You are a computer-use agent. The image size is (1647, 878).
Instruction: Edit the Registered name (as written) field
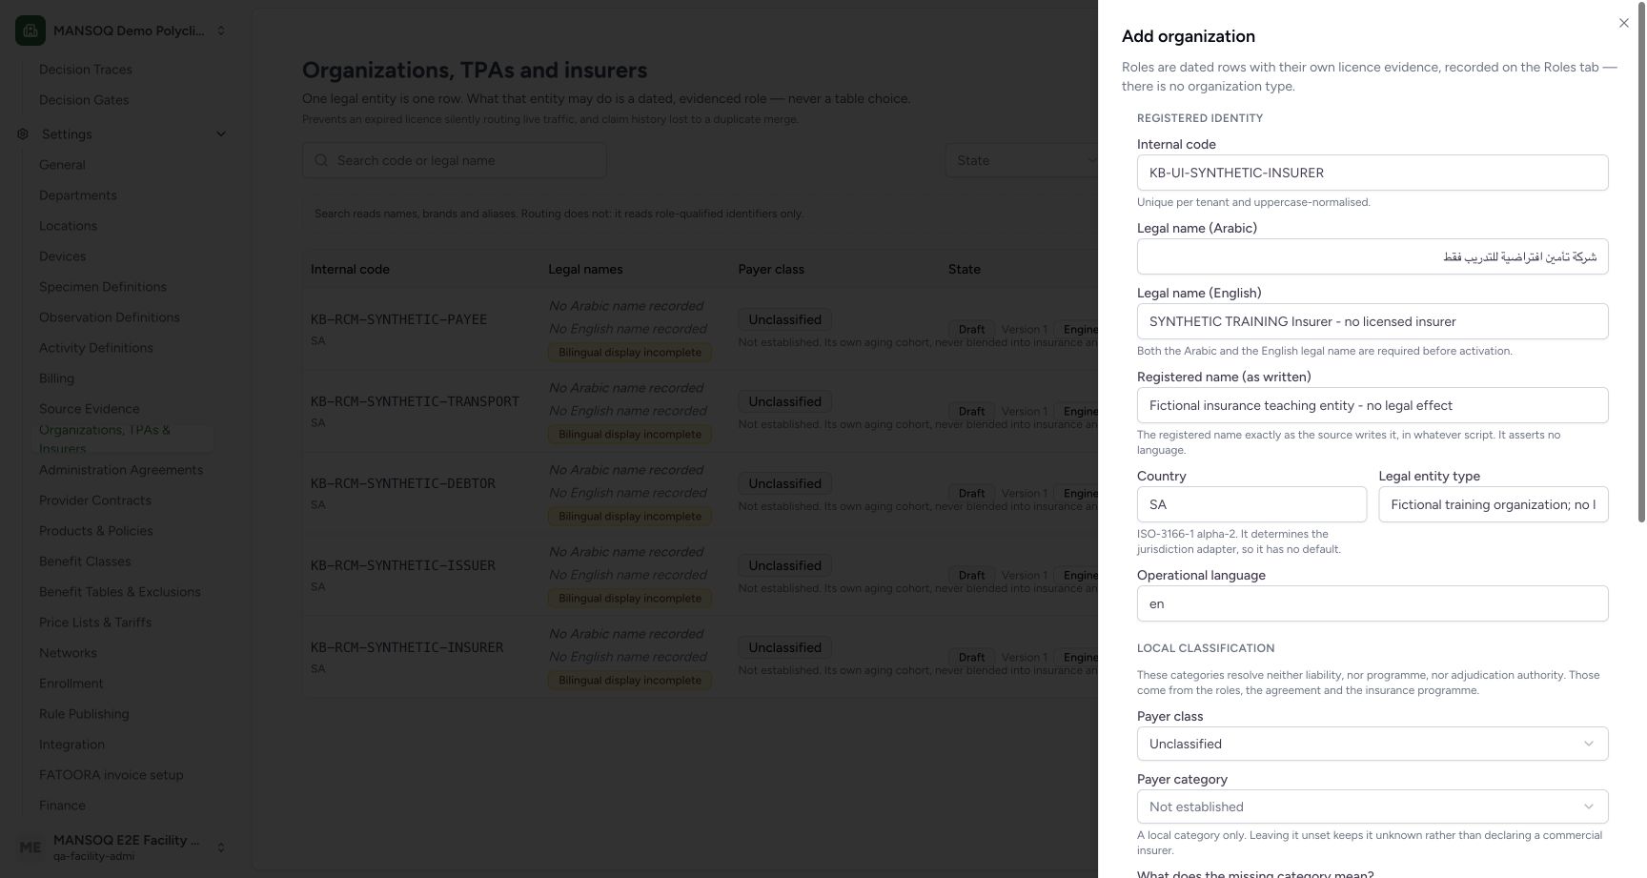1372,405
